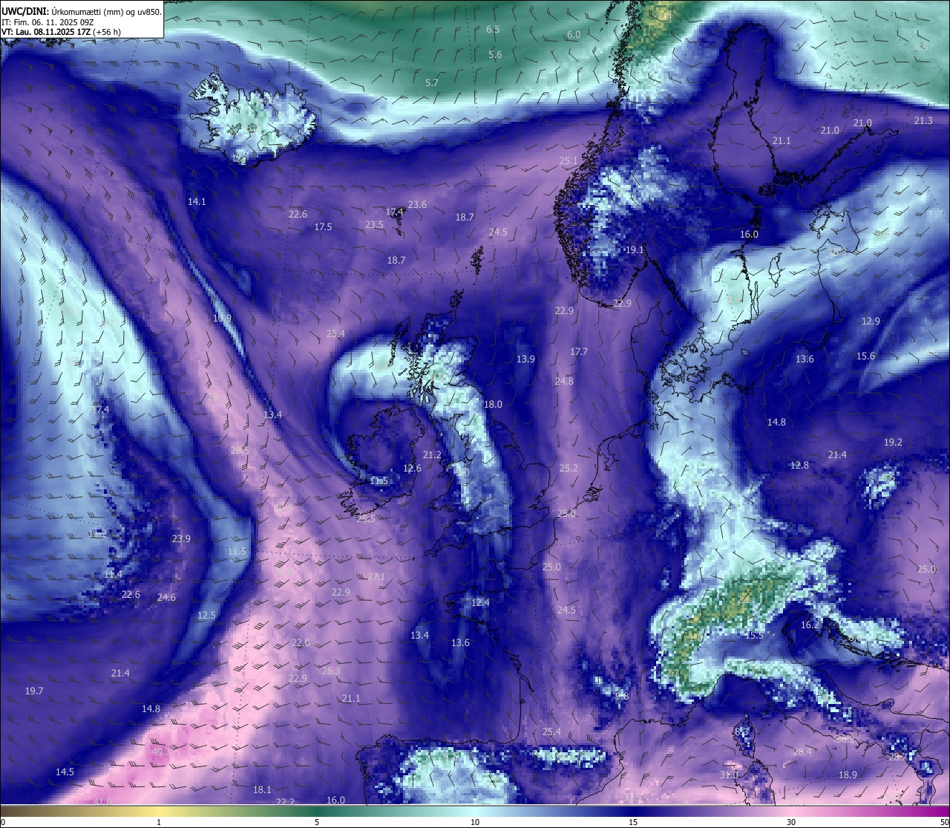Screen dimensions: 950x828
Task: Click the colorbar tick label 50
Action: (x=943, y=822)
